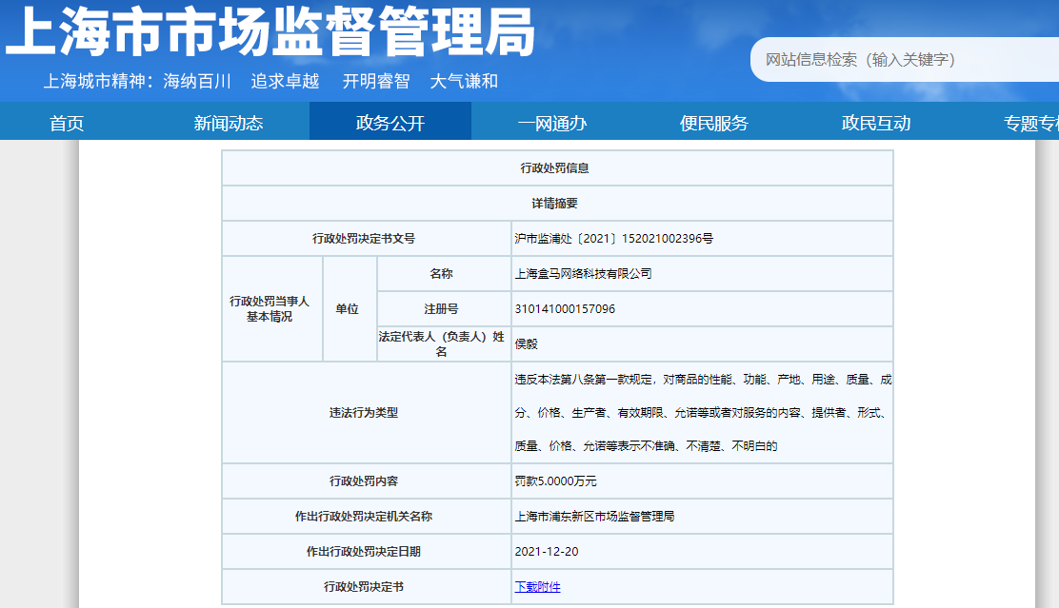This screenshot has width=1059, height=608.
Task: Click the 单位 label cell
Action: pos(348,308)
